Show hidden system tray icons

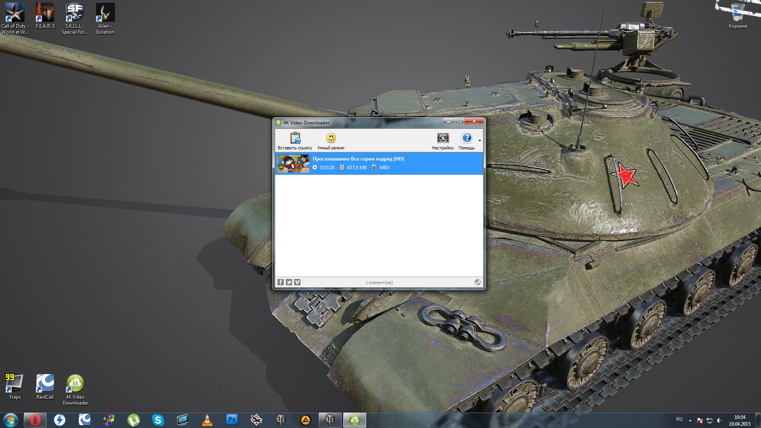[690, 420]
